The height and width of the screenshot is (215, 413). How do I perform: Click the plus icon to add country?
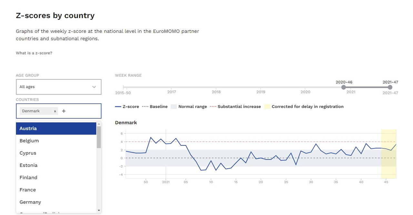click(x=64, y=111)
